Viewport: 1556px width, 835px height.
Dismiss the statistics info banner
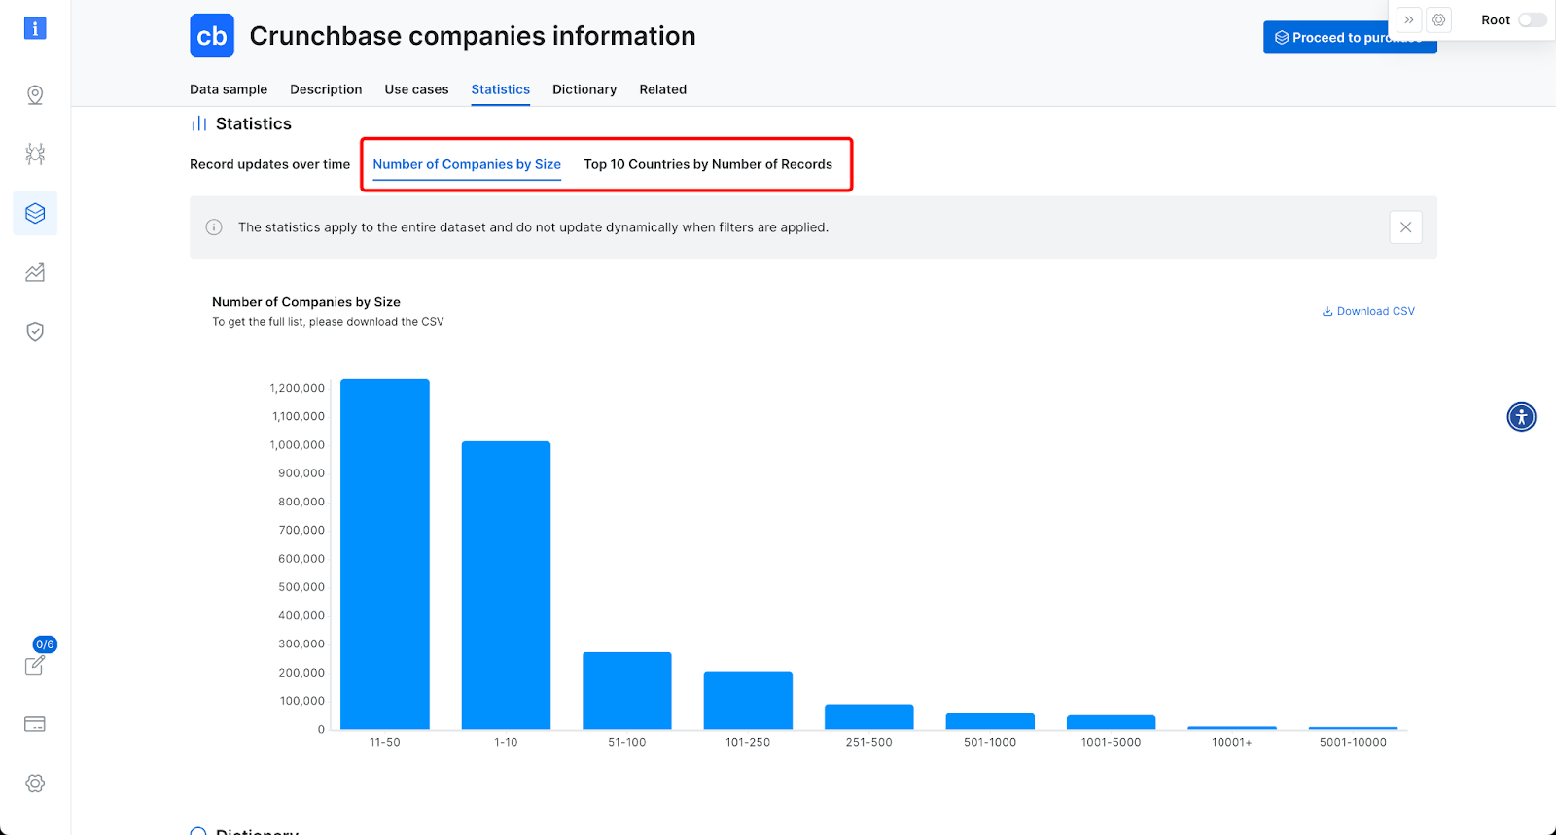pyautogui.click(x=1406, y=227)
